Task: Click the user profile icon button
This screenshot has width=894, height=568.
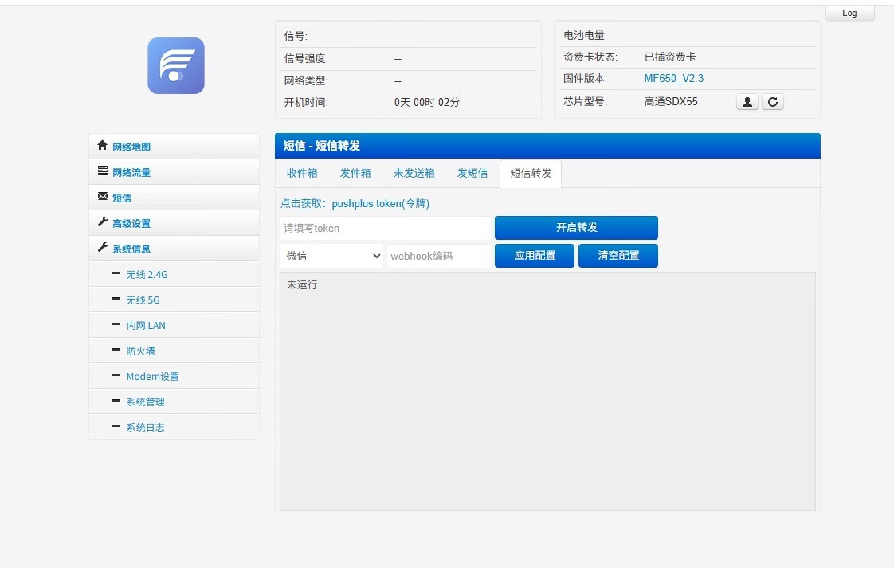Action: pyautogui.click(x=747, y=102)
